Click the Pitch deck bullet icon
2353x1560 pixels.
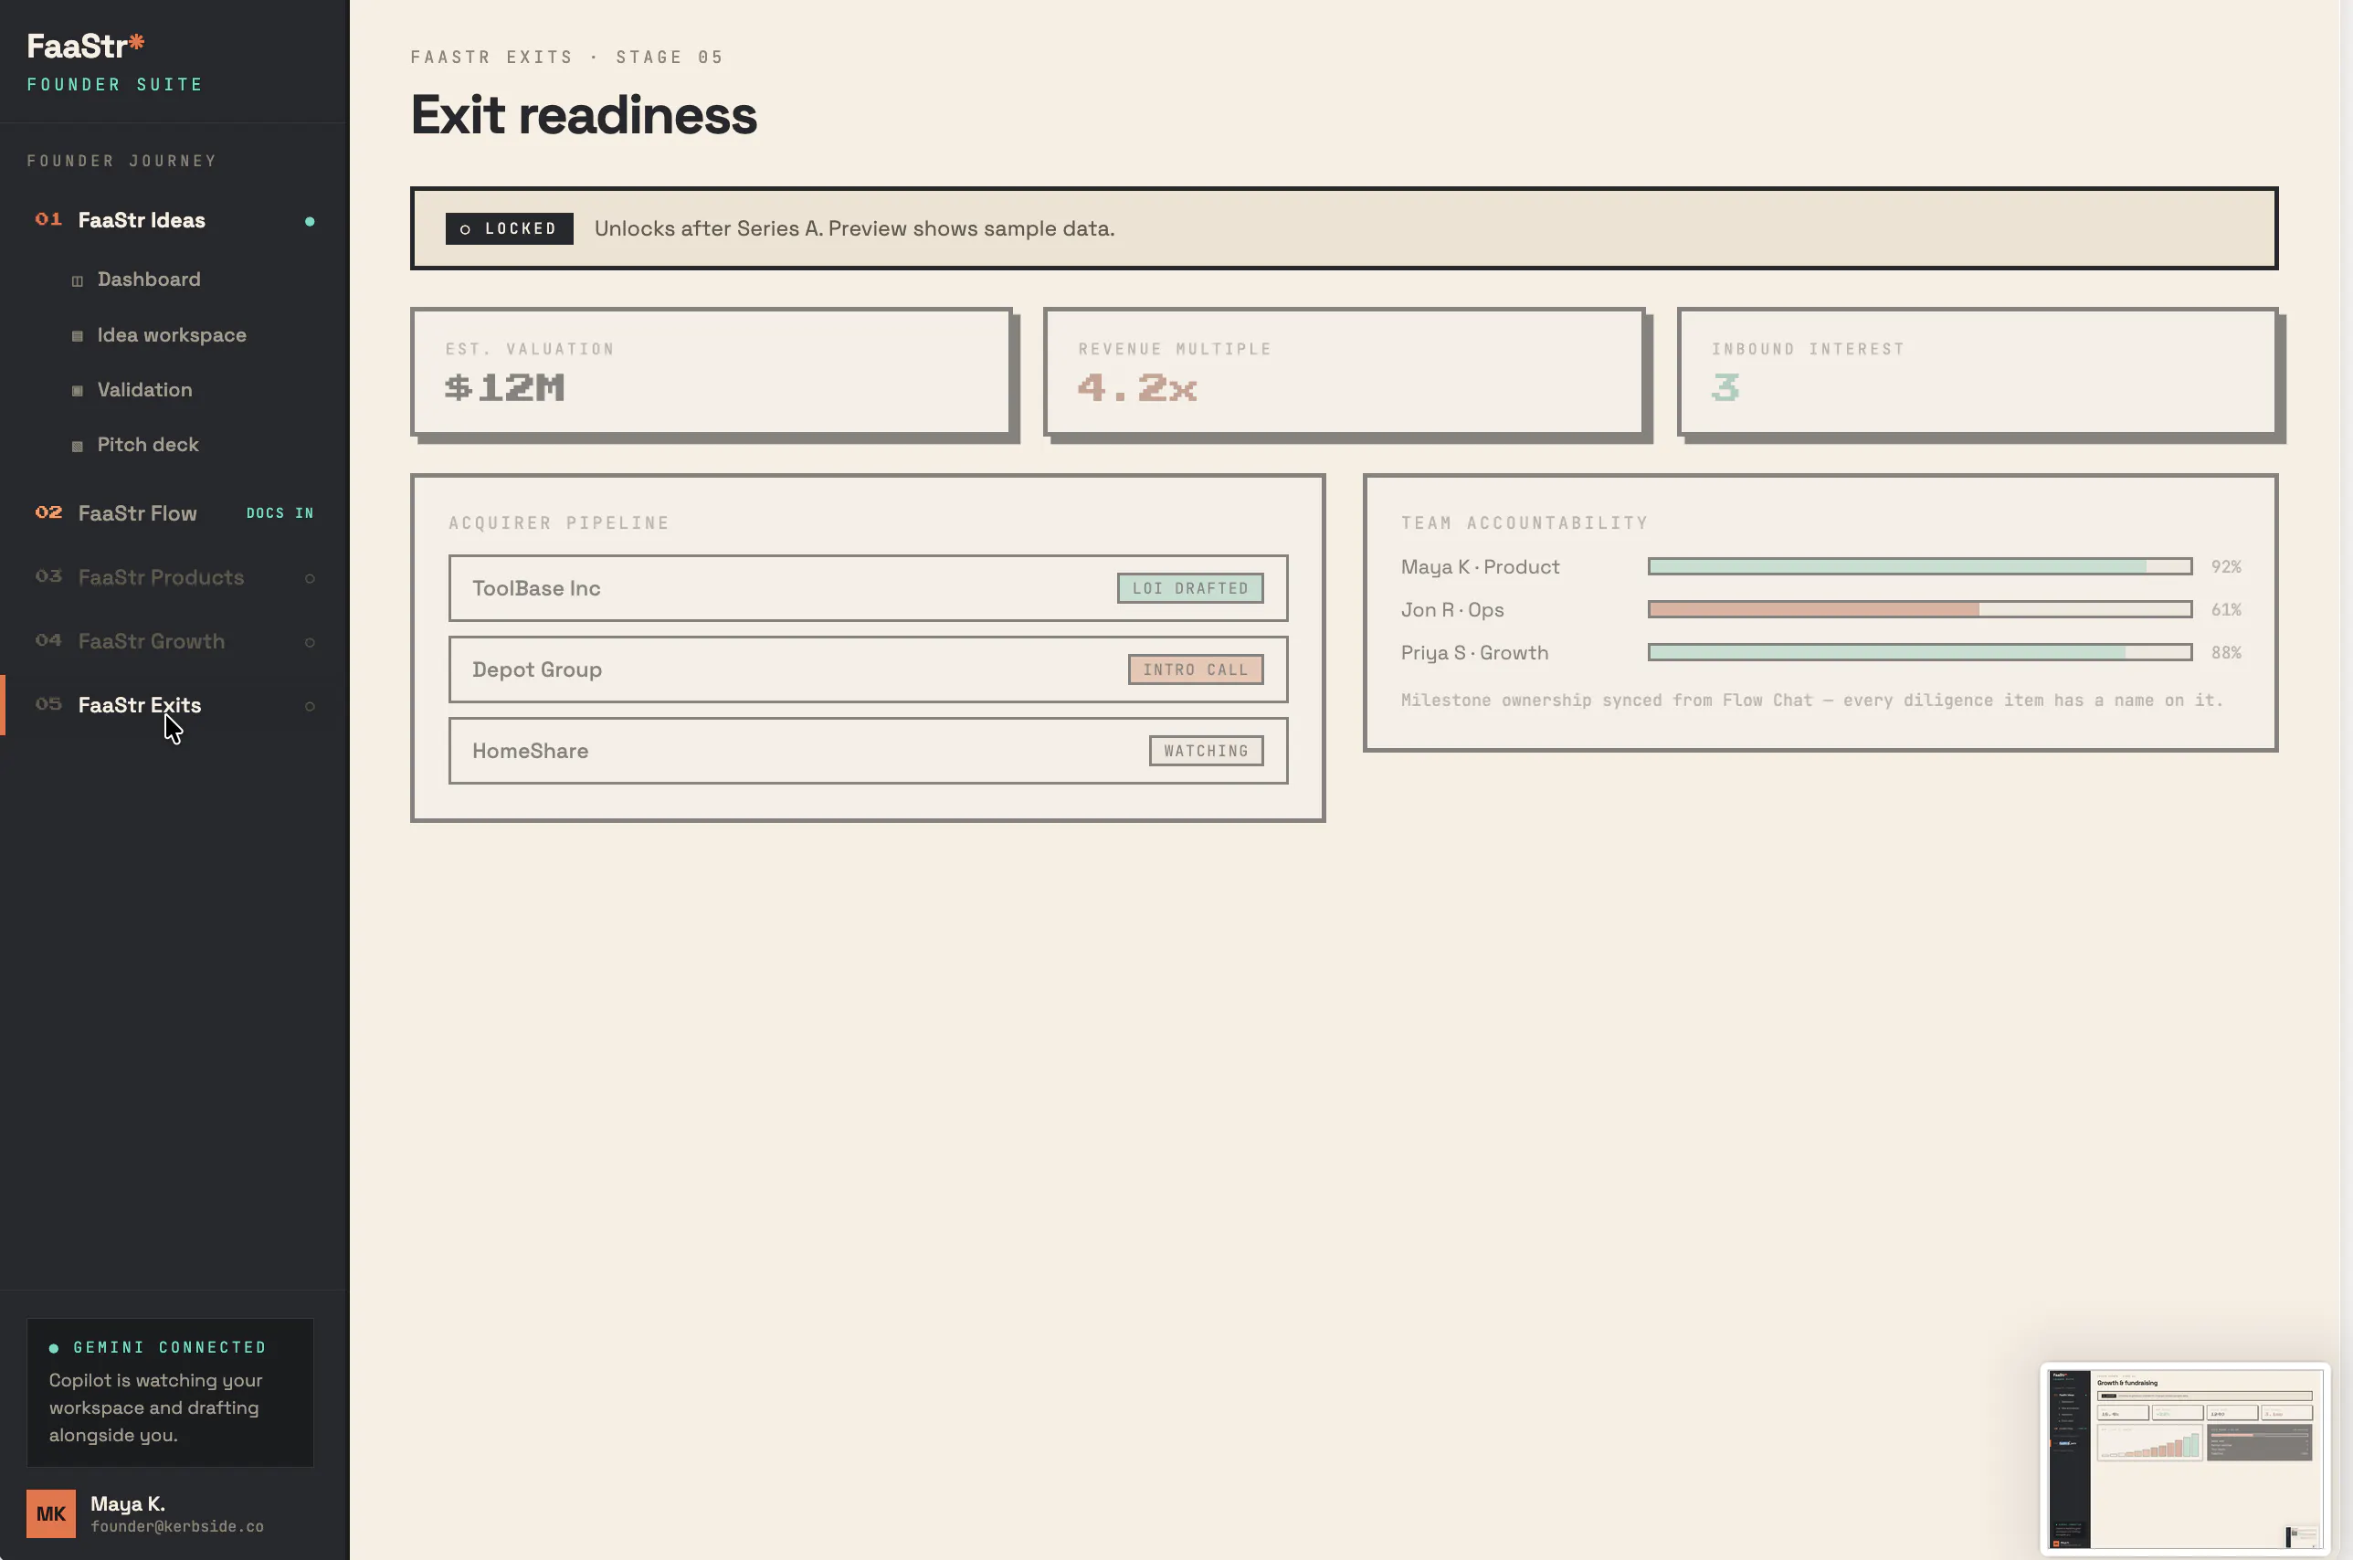click(x=78, y=447)
